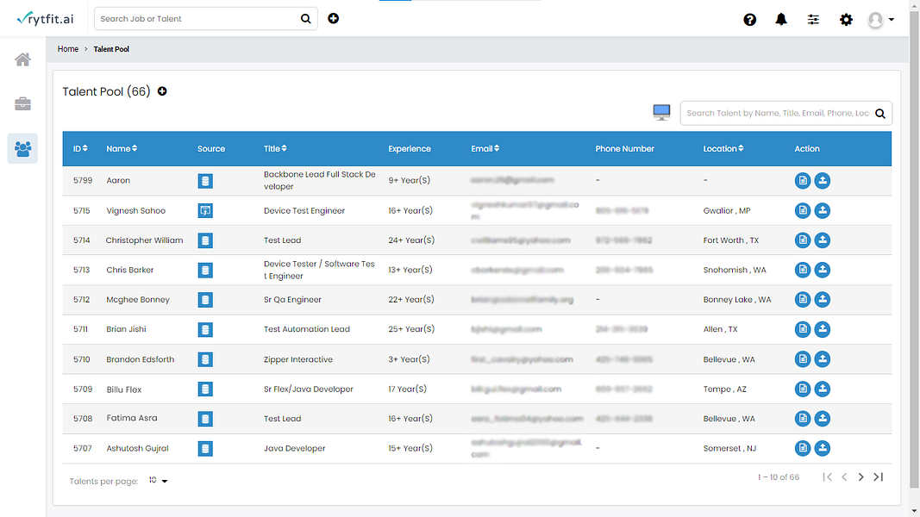View document icon for Billu Flex
920x517 pixels.
[x=803, y=389]
